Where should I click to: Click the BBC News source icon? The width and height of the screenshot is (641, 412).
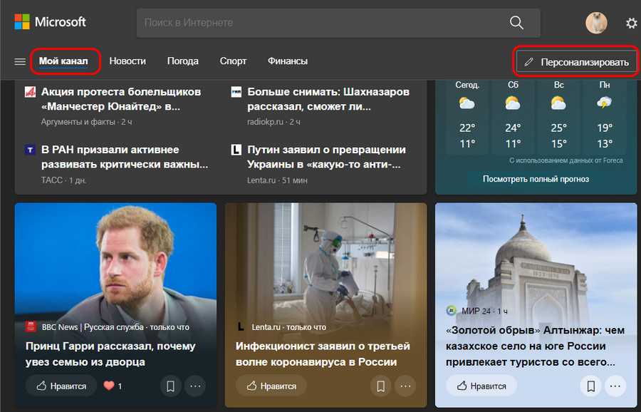[x=31, y=326]
